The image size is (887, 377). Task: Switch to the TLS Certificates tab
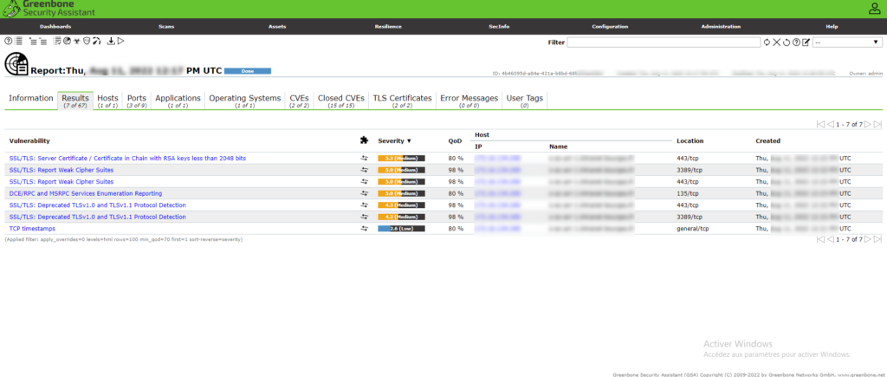pos(402,101)
